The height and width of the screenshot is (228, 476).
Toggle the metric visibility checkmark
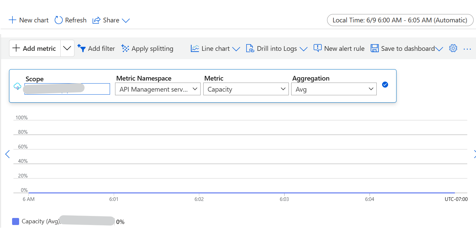pos(385,85)
